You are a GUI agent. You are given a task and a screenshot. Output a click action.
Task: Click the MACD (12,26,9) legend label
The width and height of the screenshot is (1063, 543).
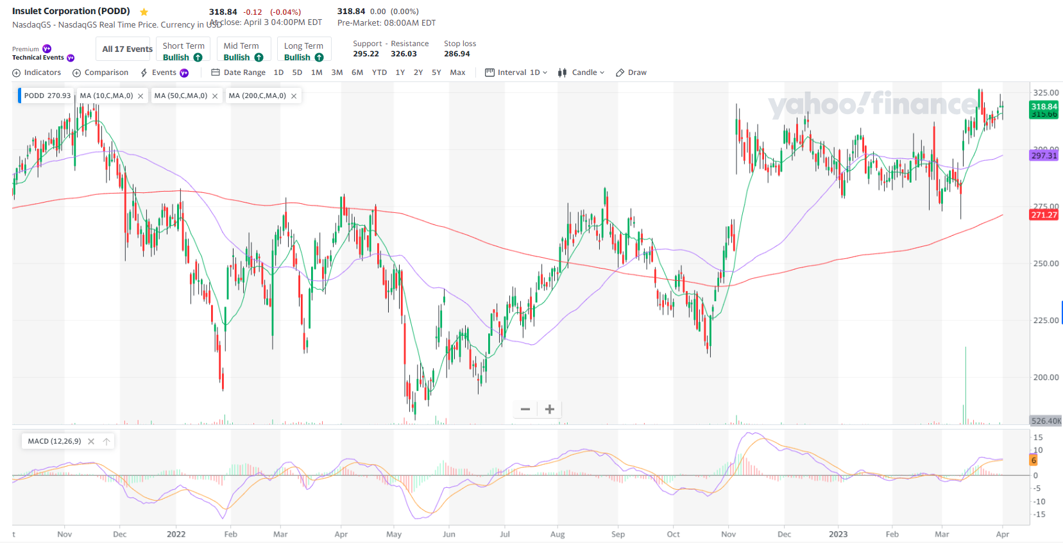(x=55, y=441)
